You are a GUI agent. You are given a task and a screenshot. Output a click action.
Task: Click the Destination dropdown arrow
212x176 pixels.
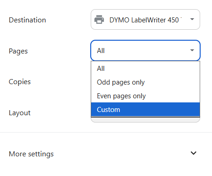point(192,19)
